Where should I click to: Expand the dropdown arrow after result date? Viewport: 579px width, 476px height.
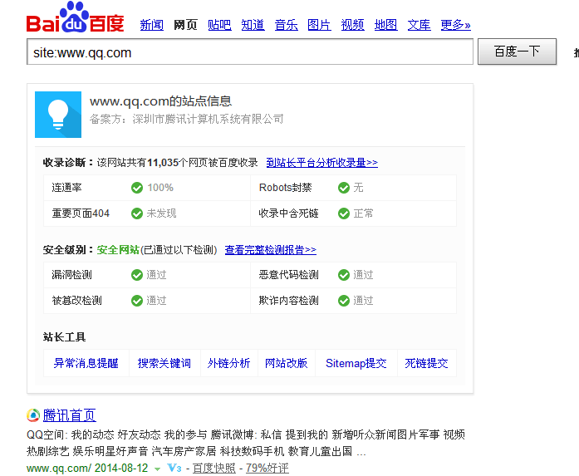(x=157, y=469)
